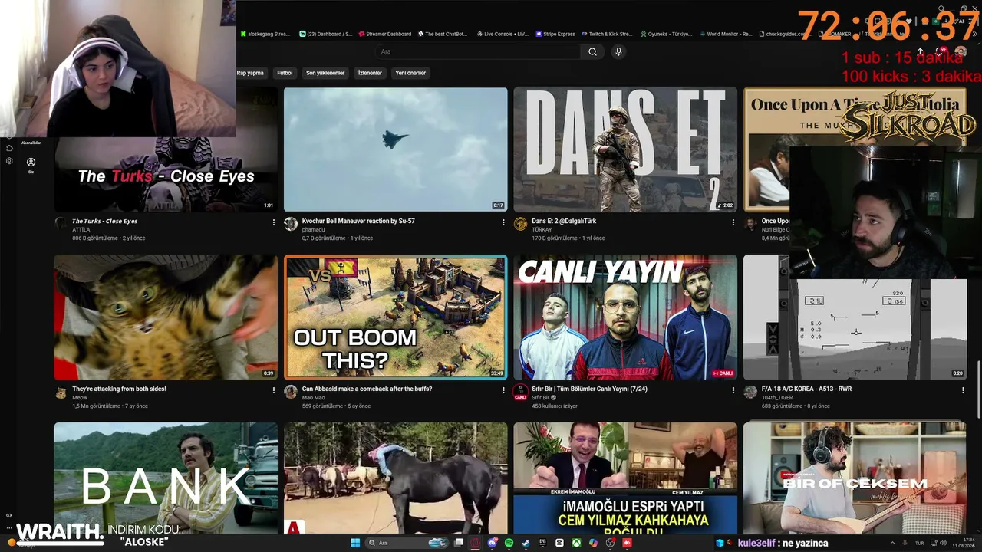Image resolution: width=982 pixels, height=552 pixels.
Task: Open the browser sidebar settings gear icon
Action: (9, 161)
